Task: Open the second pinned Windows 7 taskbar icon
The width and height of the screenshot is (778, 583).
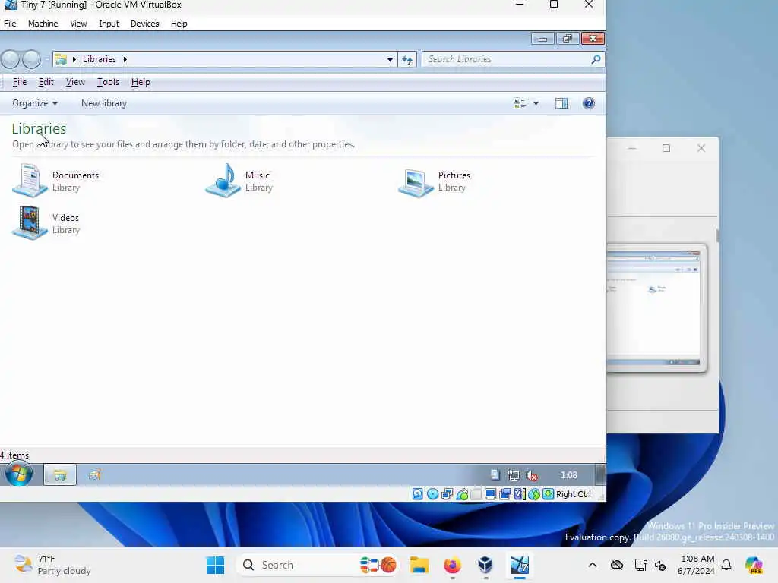Action: tap(94, 475)
